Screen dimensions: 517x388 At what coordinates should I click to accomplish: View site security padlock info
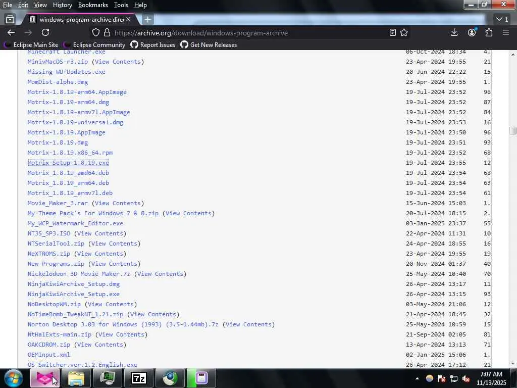pyautogui.click(x=107, y=33)
